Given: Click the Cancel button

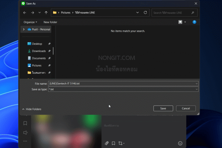Looking at the screenshot, I should coord(186,108).
